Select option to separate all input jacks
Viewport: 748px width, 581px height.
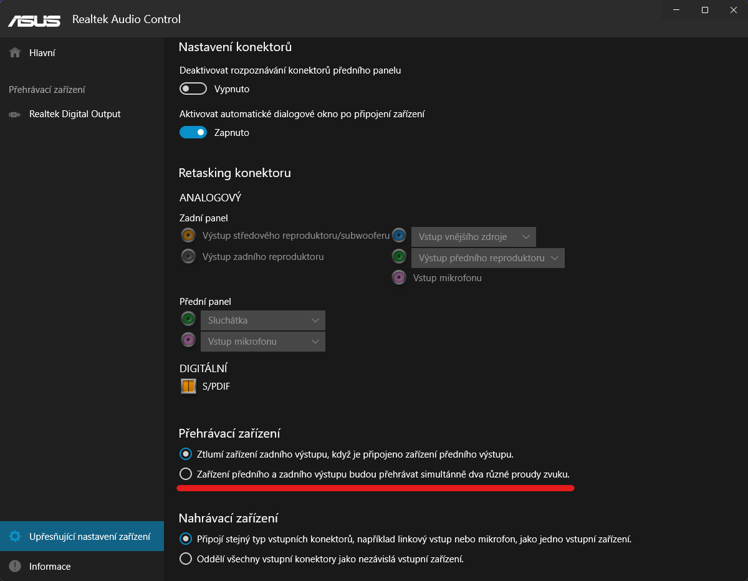pos(186,559)
